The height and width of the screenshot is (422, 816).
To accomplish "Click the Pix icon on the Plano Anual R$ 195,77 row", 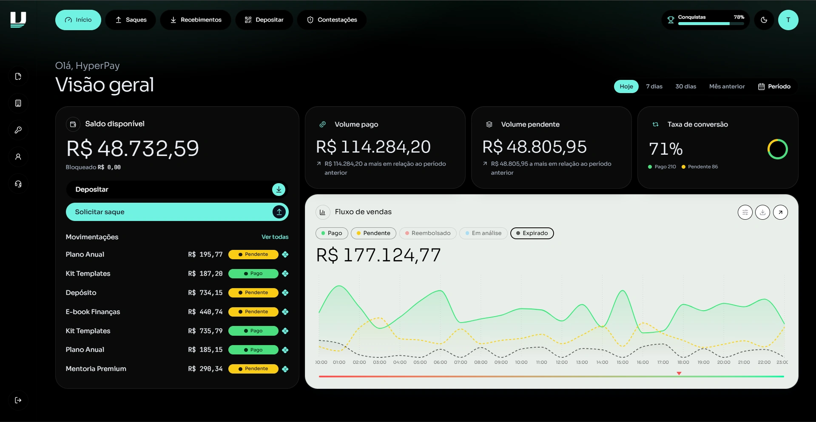I will 285,255.
